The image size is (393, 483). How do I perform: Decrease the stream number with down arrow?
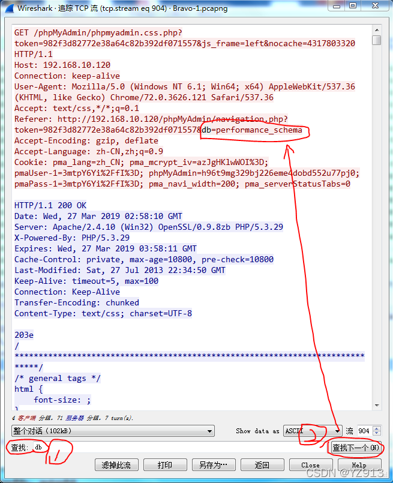click(x=378, y=433)
